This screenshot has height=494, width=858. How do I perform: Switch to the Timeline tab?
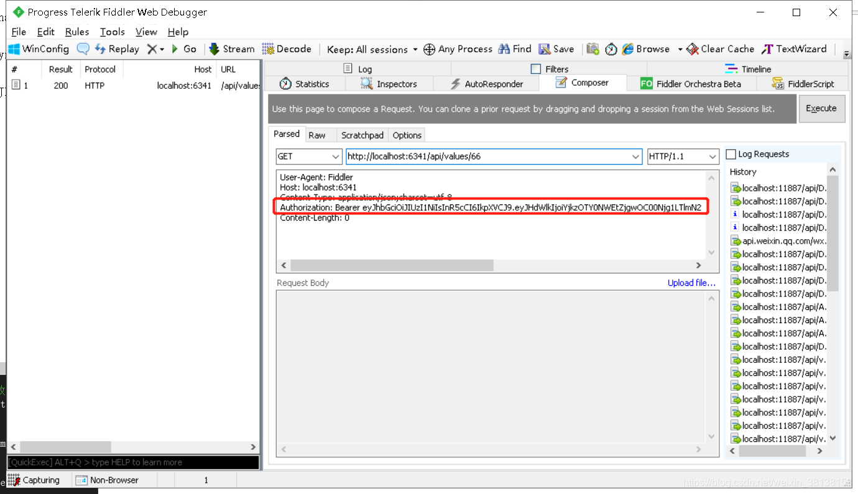749,69
